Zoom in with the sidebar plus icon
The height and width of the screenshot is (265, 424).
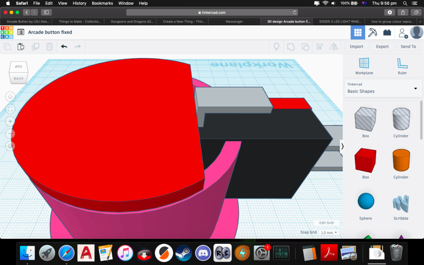tap(10, 121)
